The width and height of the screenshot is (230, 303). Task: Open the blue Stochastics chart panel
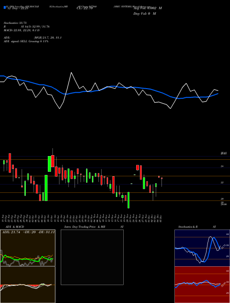pos(202,248)
